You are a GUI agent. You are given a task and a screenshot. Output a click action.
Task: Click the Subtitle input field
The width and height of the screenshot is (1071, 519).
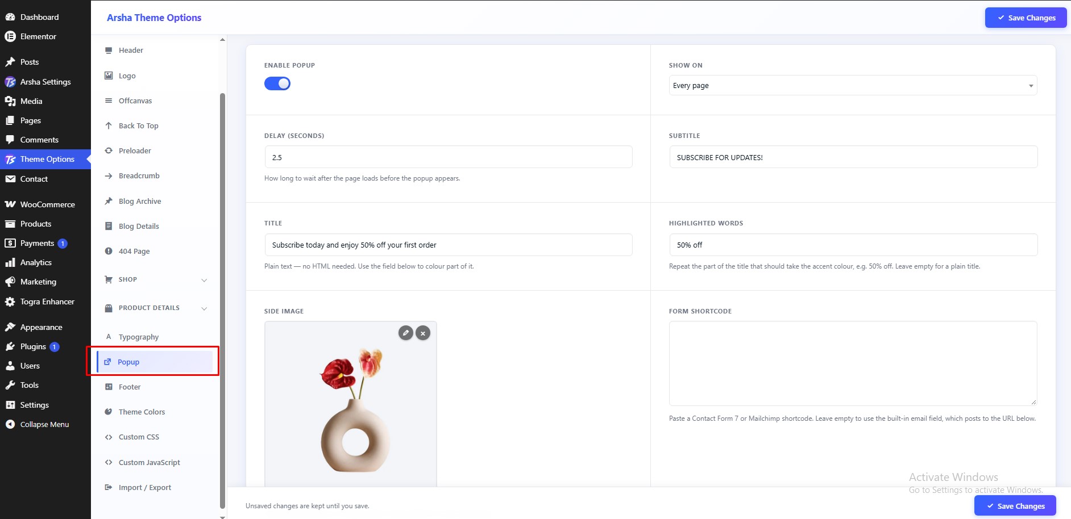tap(853, 157)
